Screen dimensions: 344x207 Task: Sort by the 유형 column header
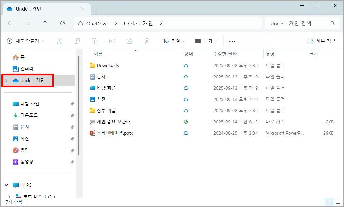270,54
